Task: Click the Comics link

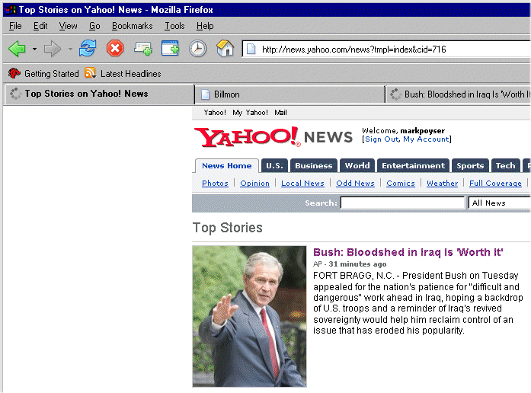Action: click(x=401, y=184)
